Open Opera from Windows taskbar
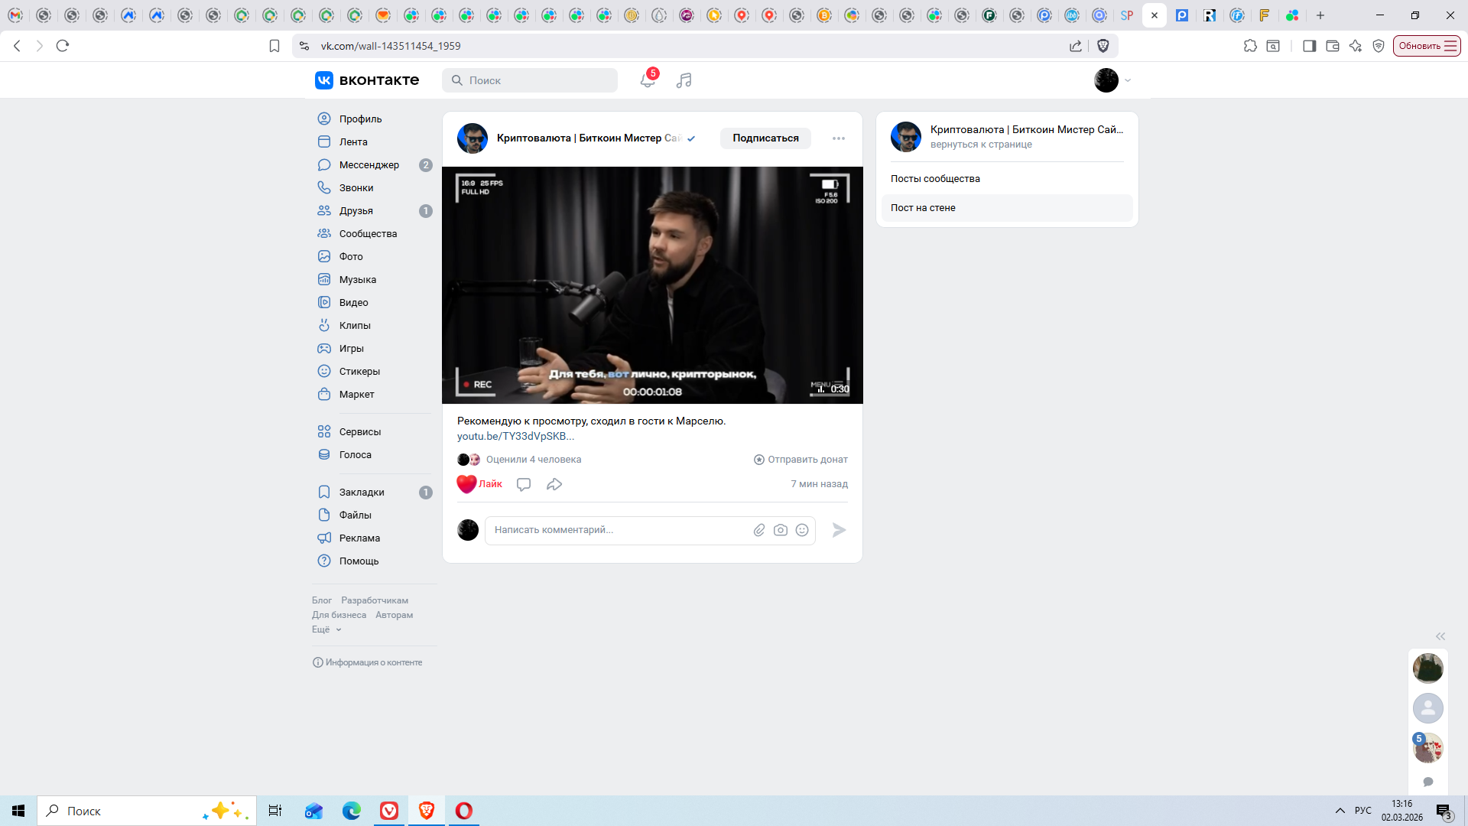 (464, 811)
